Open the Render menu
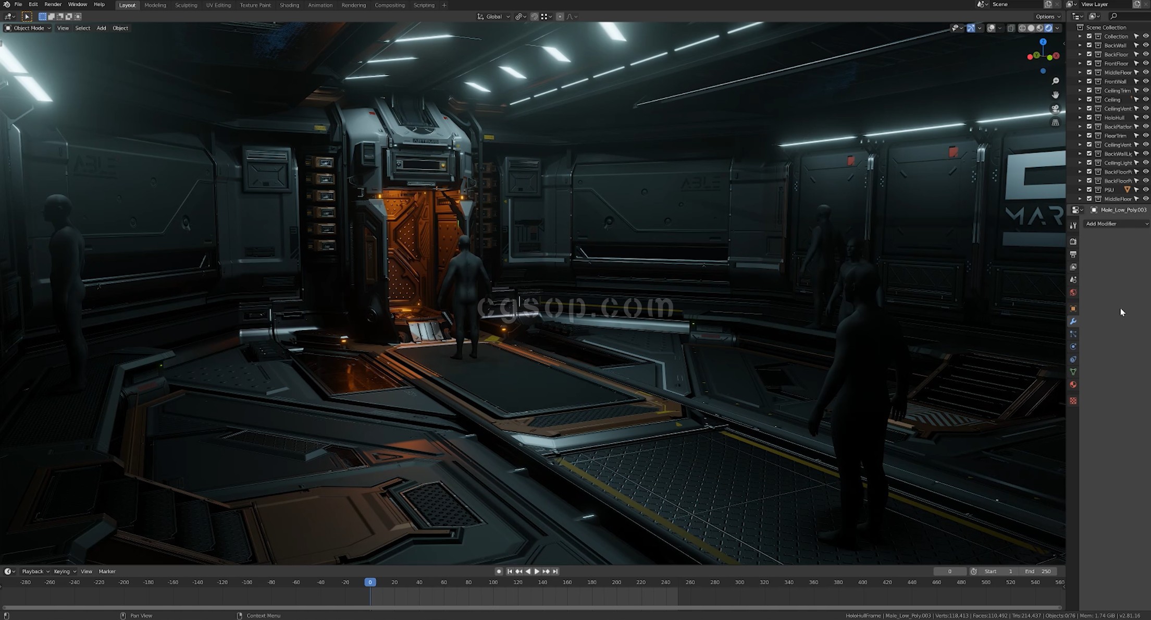 click(53, 4)
